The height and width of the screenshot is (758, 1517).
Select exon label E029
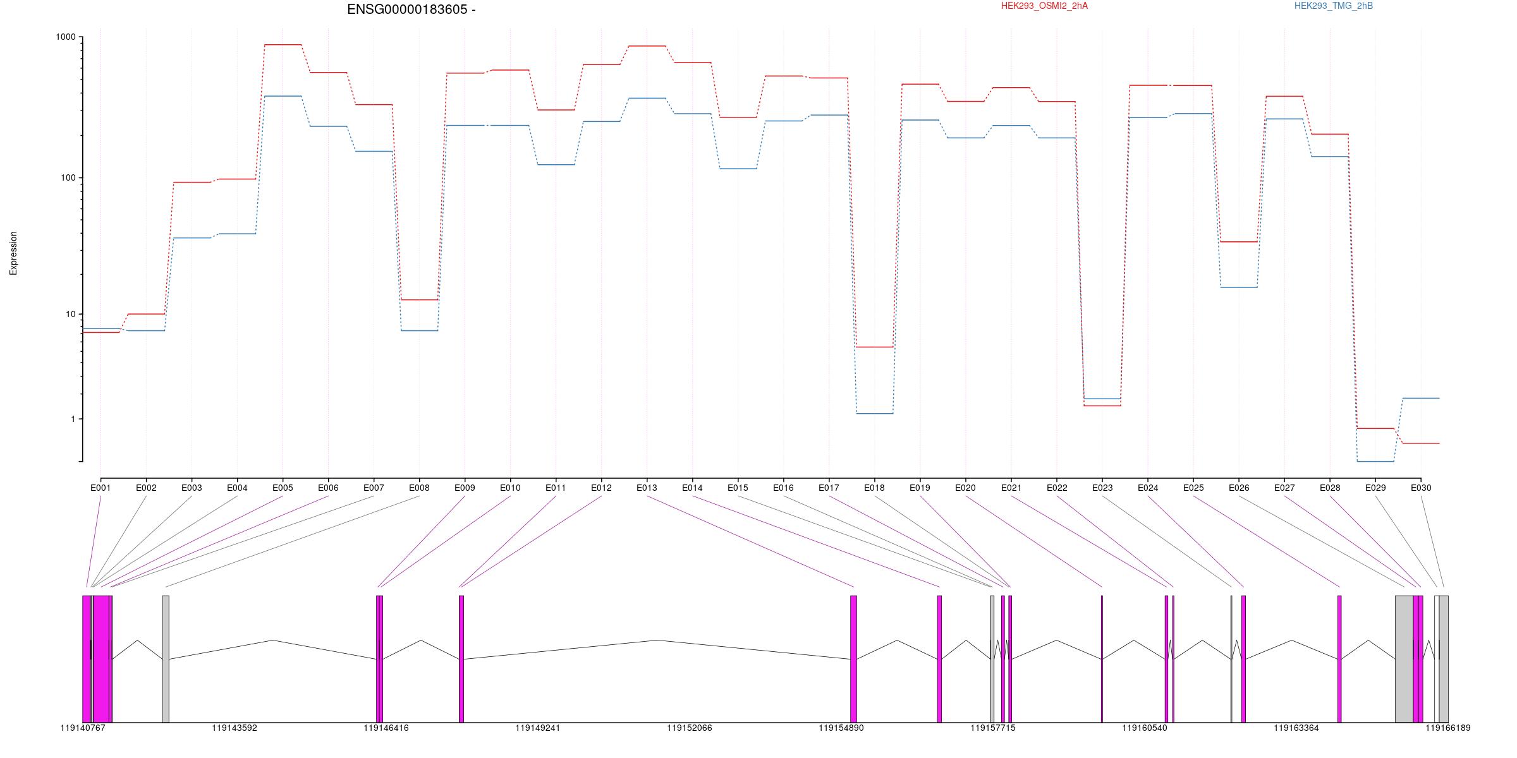(1375, 488)
